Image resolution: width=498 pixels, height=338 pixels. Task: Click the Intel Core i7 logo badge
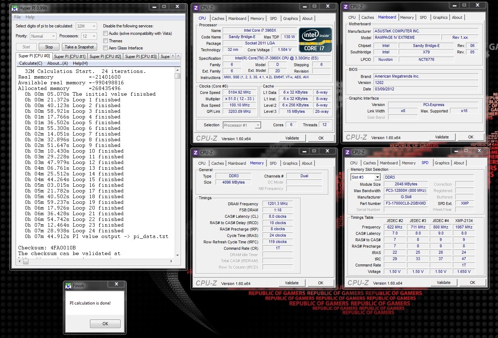tap(315, 40)
